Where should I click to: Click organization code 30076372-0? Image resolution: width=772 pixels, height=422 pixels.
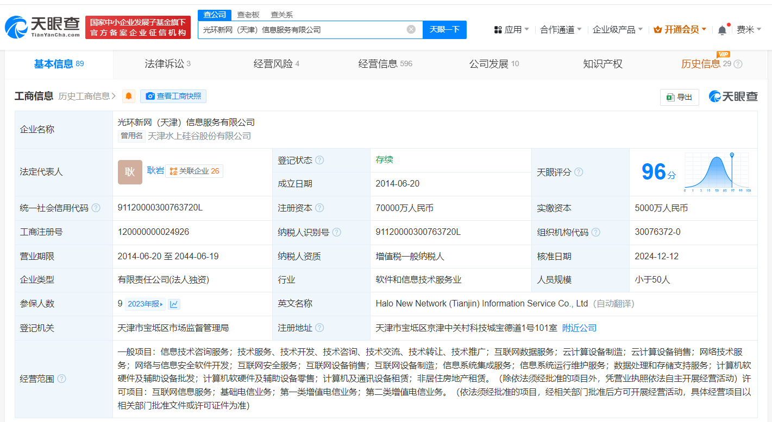click(657, 232)
